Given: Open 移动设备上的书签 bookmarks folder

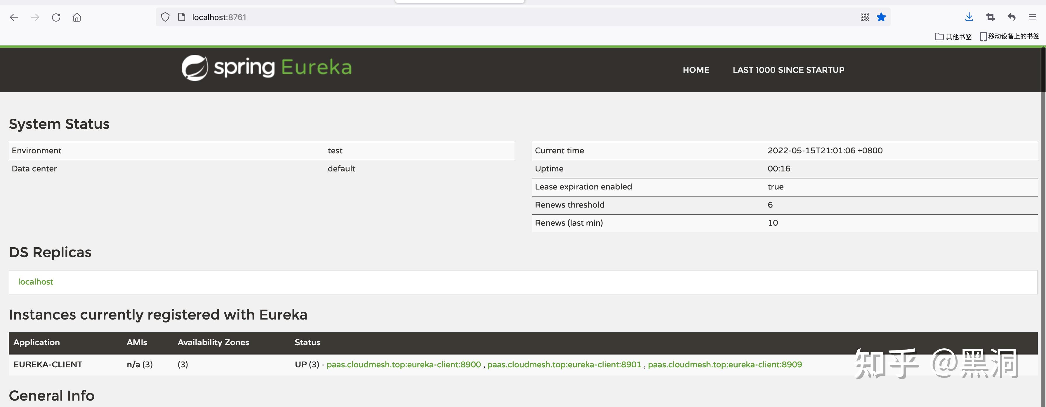Looking at the screenshot, I should (x=1009, y=36).
